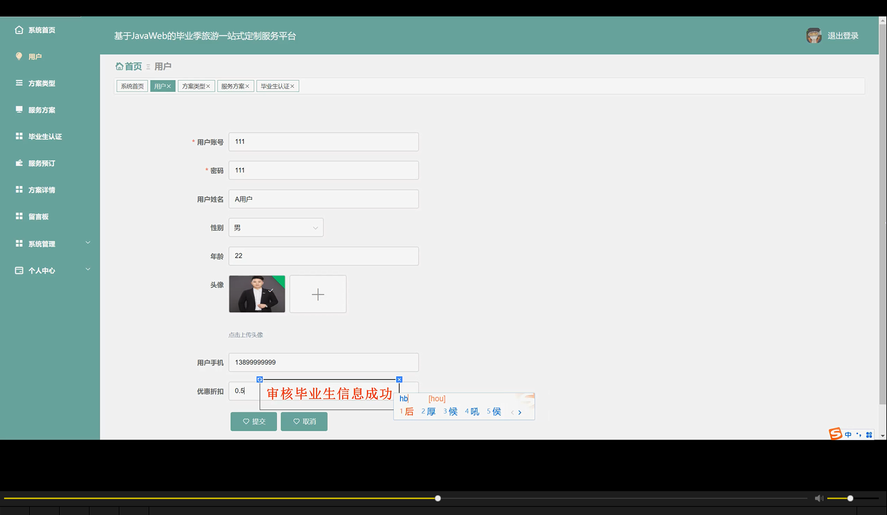The height and width of the screenshot is (515, 887).
Task: Open 留言板 sidebar item
Action: point(39,217)
